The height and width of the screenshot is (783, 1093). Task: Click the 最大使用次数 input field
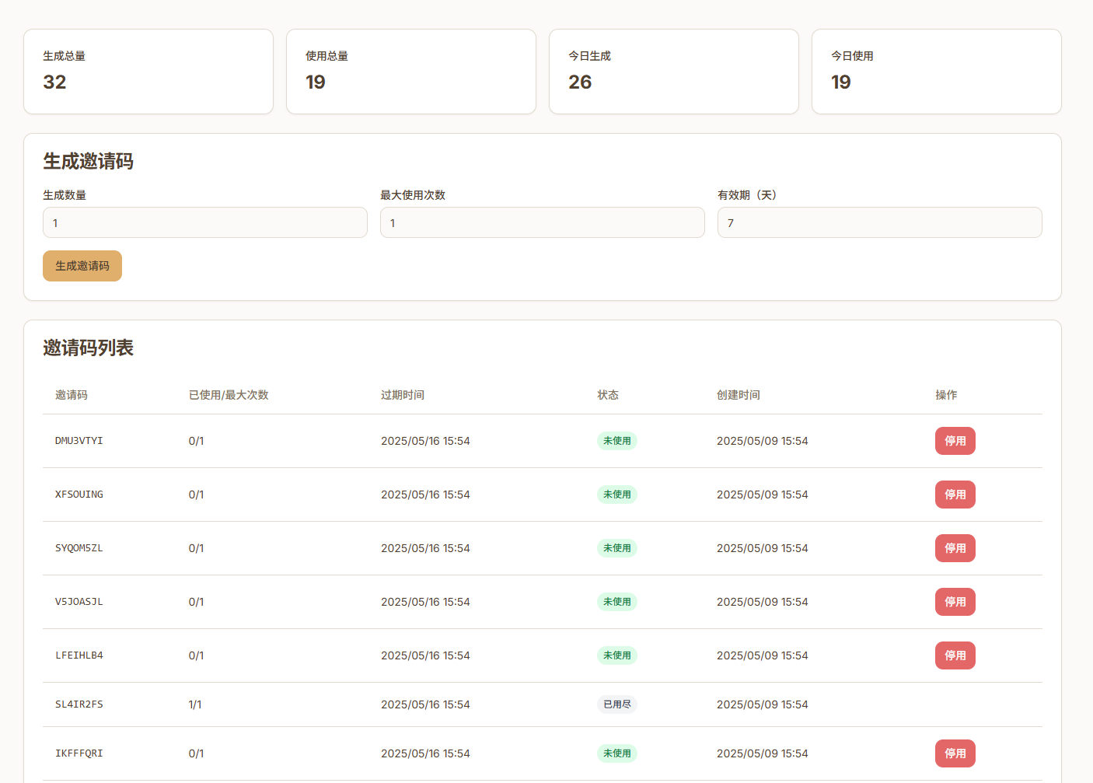tap(542, 222)
